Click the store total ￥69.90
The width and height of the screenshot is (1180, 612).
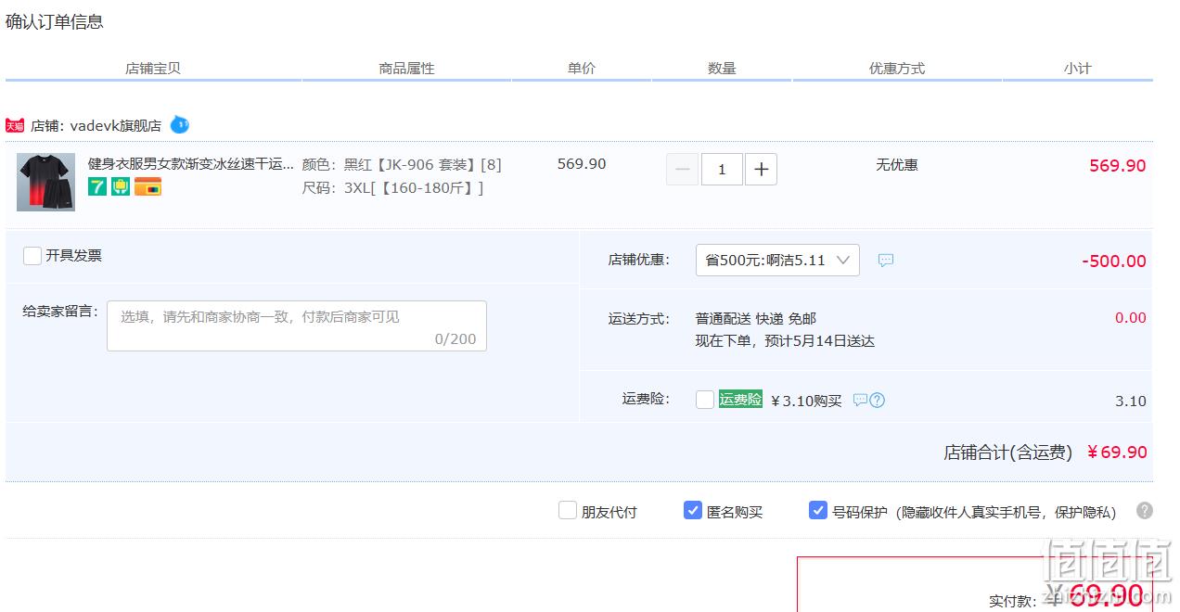[1117, 453]
